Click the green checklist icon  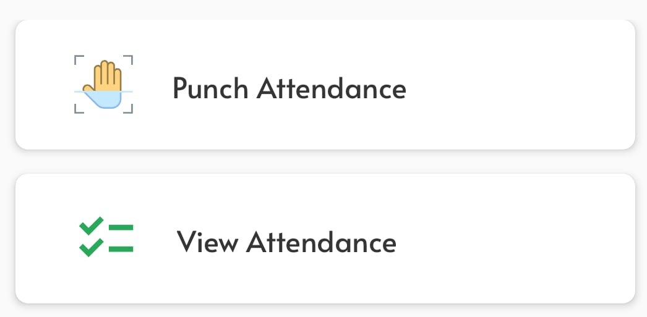pos(106,237)
